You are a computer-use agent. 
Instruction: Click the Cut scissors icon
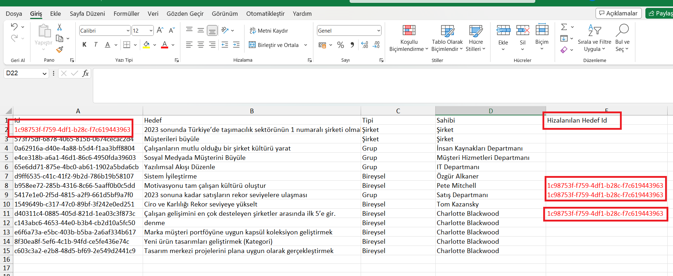click(x=60, y=27)
